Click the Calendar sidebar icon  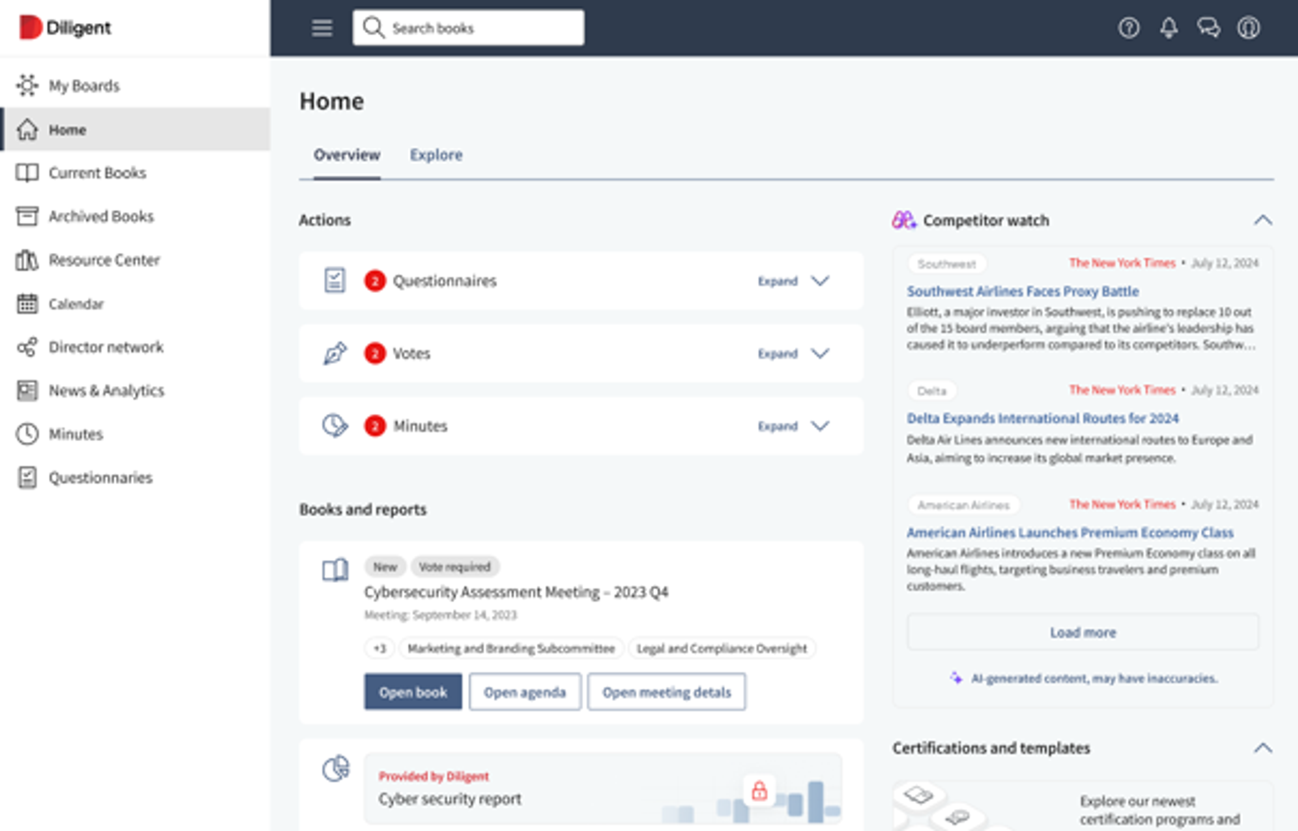coord(27,304)
